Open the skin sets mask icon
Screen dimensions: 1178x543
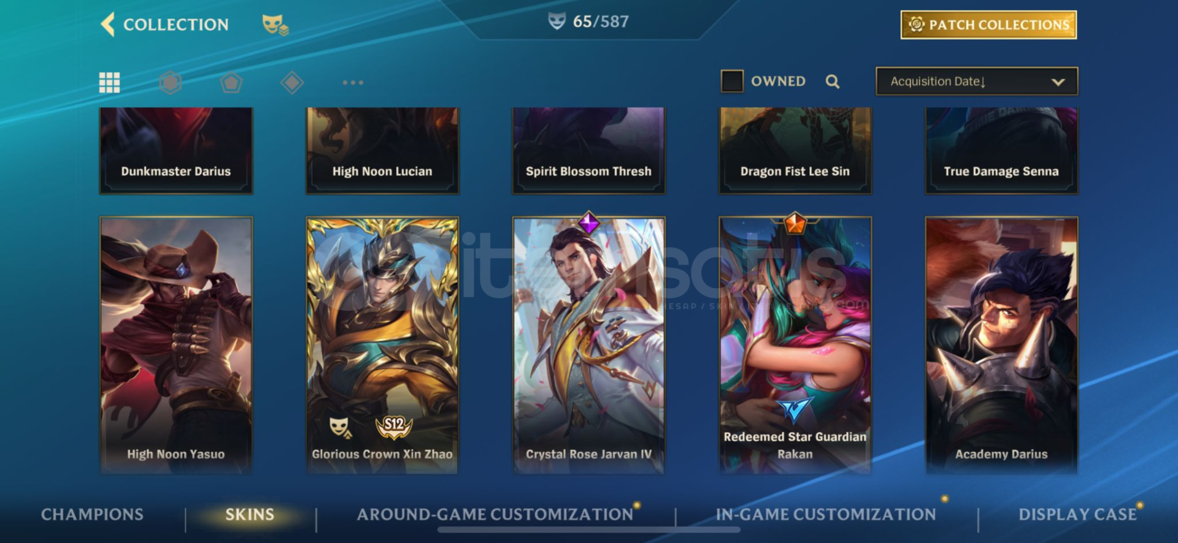[x=275, y=25]
